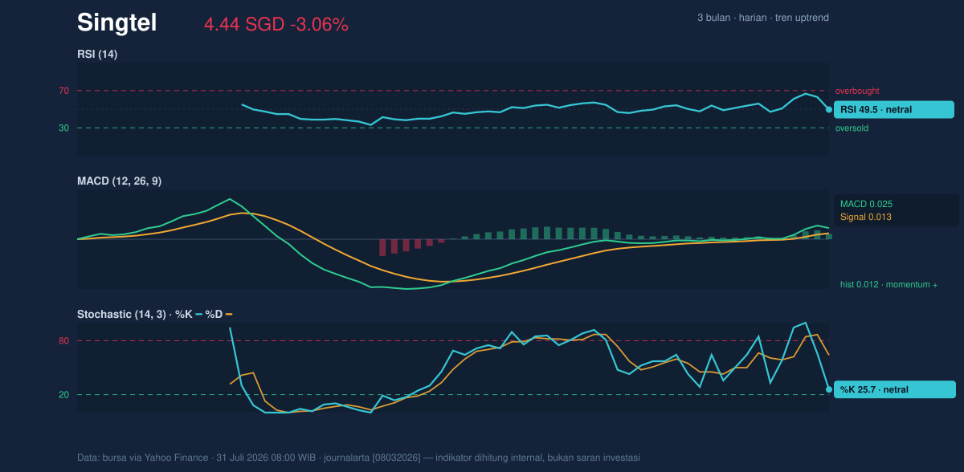Click the Signal 0.013 legend value

866,217
